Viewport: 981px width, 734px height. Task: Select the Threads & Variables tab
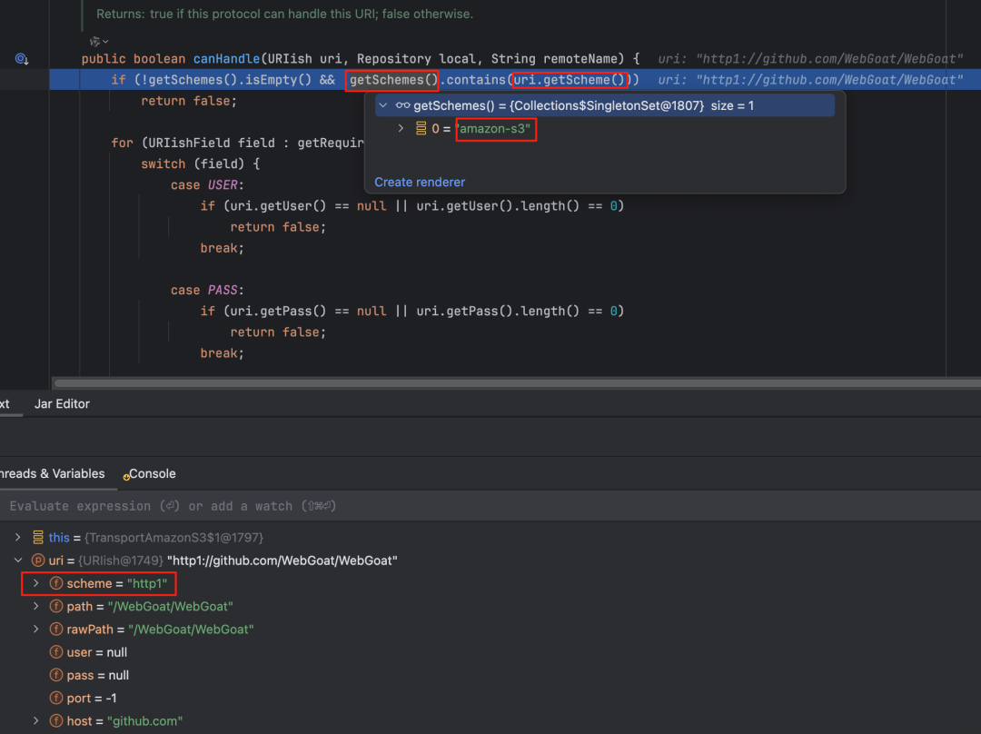[53, 473]
